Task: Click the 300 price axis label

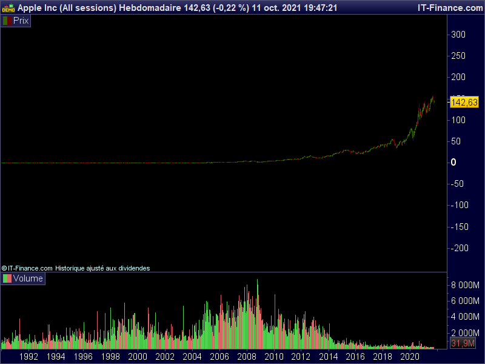Action: (458, 35)
